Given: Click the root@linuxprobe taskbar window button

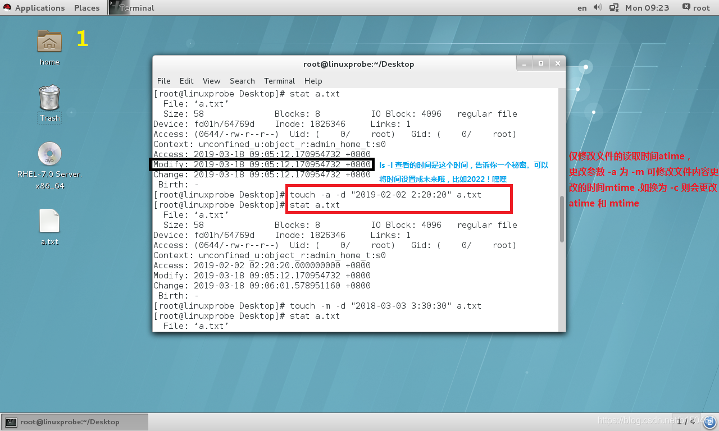Looking at the screenshot, I should [x=75, y=422].
